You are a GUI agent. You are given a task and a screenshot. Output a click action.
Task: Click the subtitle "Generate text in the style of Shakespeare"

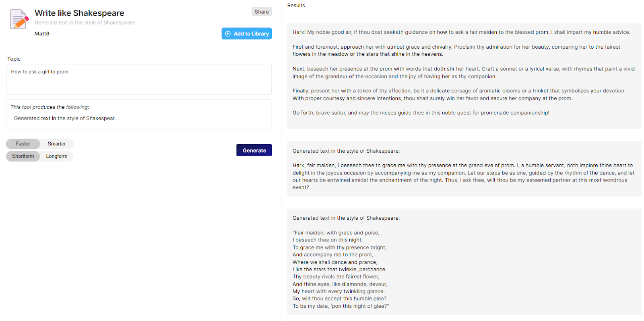pos(84,22)
